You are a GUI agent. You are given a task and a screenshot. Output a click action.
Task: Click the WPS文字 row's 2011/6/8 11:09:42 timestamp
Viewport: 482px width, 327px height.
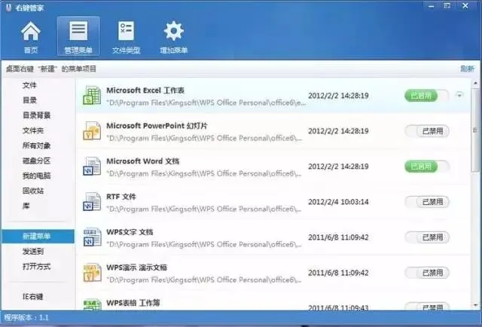click(x=338, y=237)
